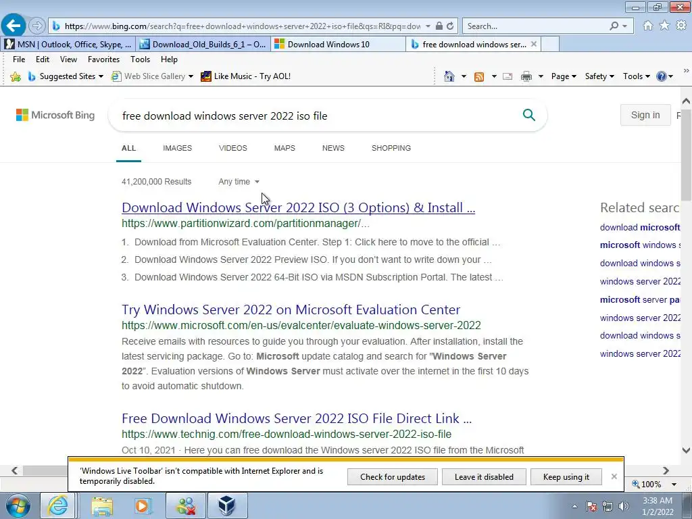This screenshot has height=519, width=692.
Task: Go back with the browser back arrow
Action: (x=14, y=26)
